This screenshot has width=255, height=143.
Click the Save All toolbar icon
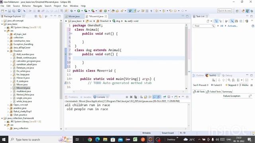point(14,11)
